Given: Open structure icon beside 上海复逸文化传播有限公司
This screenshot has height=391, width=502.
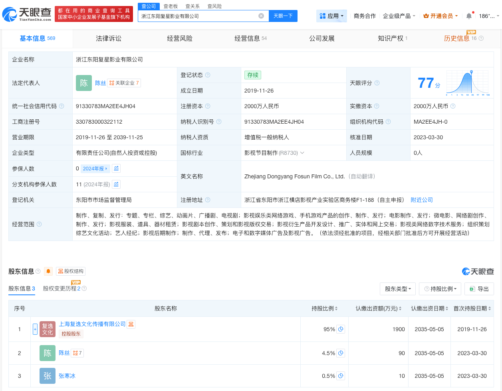Looking at the screenshot, I should (x=131, y=324).
